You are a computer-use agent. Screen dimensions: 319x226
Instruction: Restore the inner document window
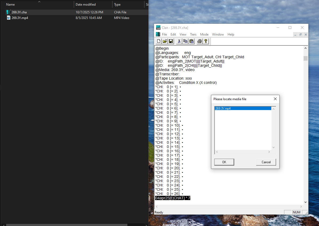tap(301, 34)
